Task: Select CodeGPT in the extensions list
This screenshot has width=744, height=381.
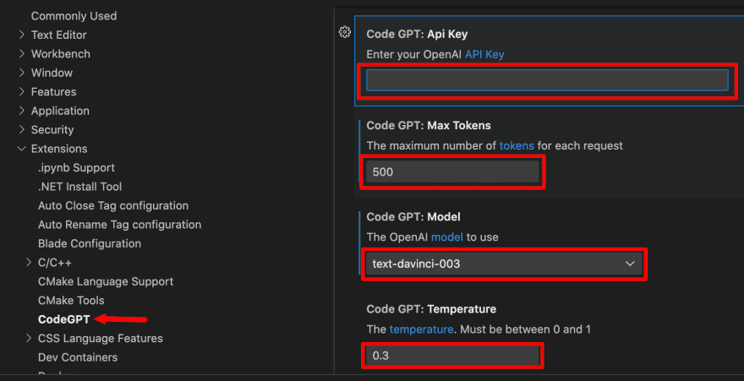Action: click(63, 319)
